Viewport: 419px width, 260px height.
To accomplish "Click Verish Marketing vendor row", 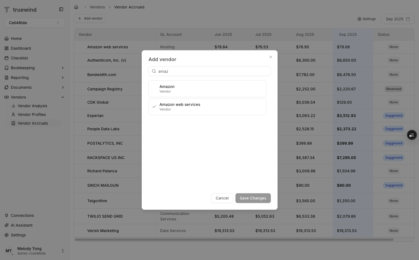I will 244,231.
